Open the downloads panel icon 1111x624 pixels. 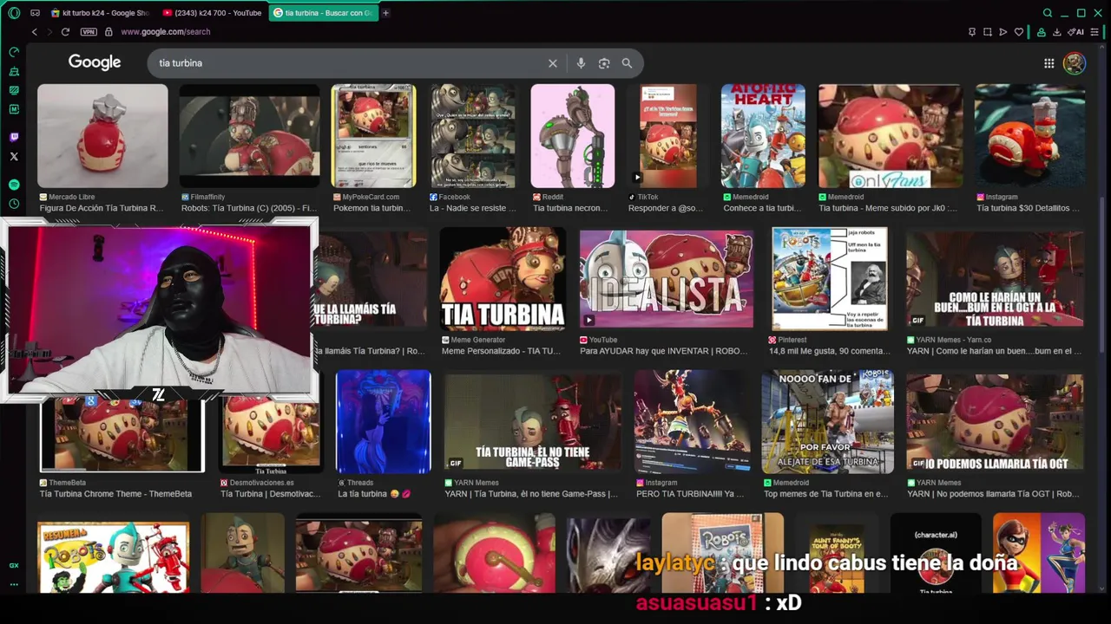(1057, 32)
